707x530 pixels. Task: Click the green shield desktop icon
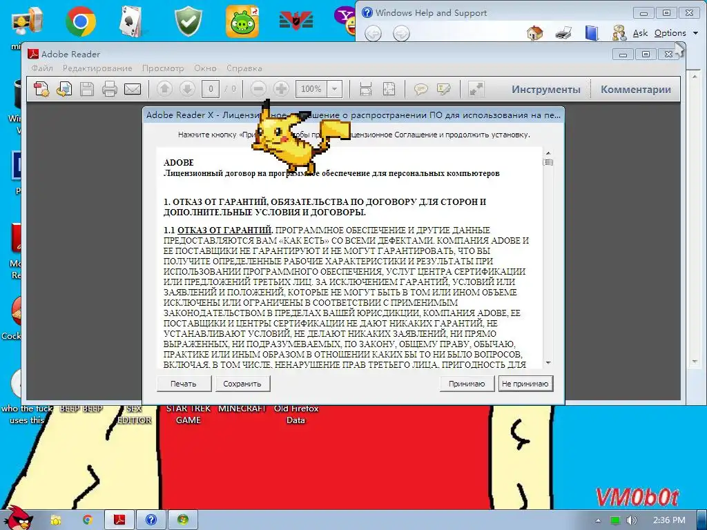pos(188,21)
